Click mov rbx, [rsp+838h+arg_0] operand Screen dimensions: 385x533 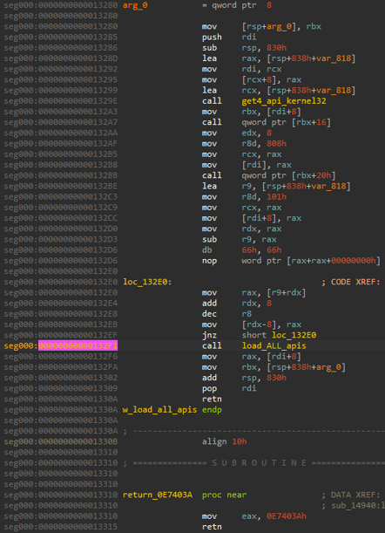[x=294, y=367]
